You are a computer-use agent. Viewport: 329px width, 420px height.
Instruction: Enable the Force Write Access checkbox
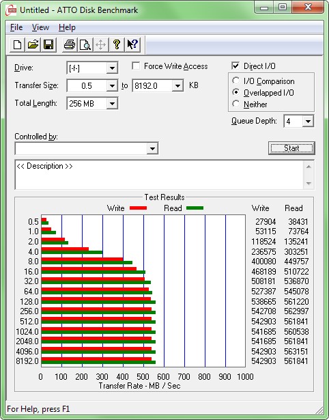[136, 66]
